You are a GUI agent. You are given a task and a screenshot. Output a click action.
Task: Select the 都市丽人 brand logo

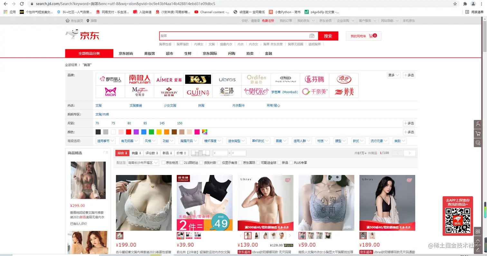[x=110, y=79]
